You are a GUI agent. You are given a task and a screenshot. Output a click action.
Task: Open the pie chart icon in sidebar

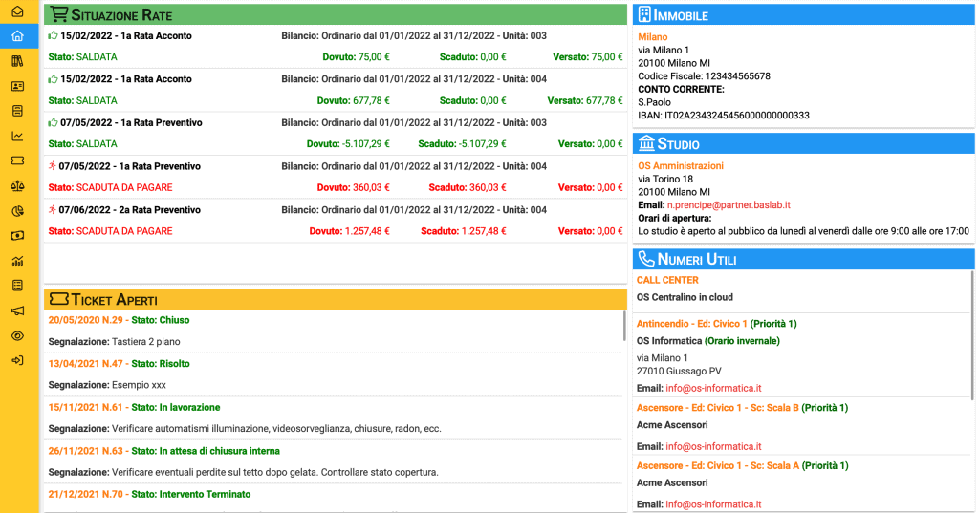coord(17,211)
